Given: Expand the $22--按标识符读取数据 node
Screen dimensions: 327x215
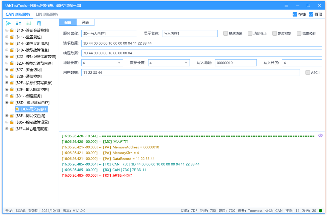Looking at the screenshot, I should pos(7,56).
